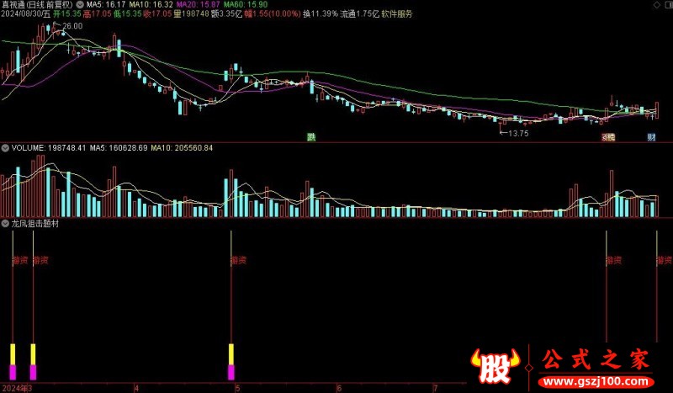Click the turnover rate 换11.39%
Image resolution: width=673 pixels, height=393 pixels.
coord(321,13)
